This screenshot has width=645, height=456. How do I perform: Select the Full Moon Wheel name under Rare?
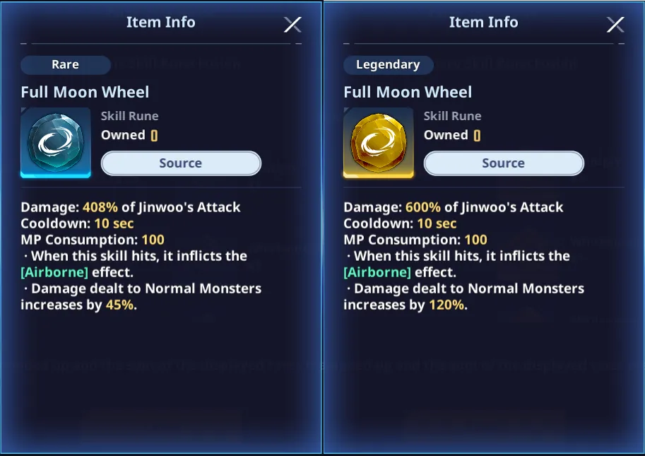(85, 92)
